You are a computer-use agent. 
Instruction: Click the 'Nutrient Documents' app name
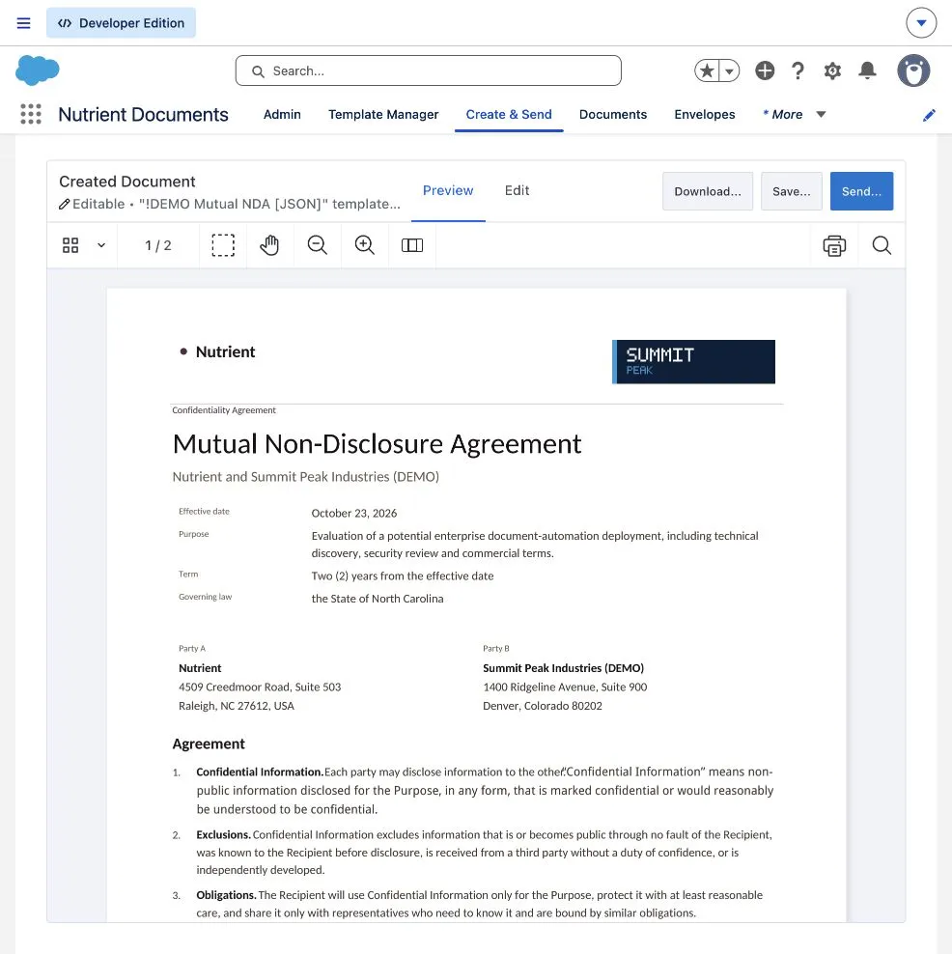pyautogui.click(x=143, y=114)
